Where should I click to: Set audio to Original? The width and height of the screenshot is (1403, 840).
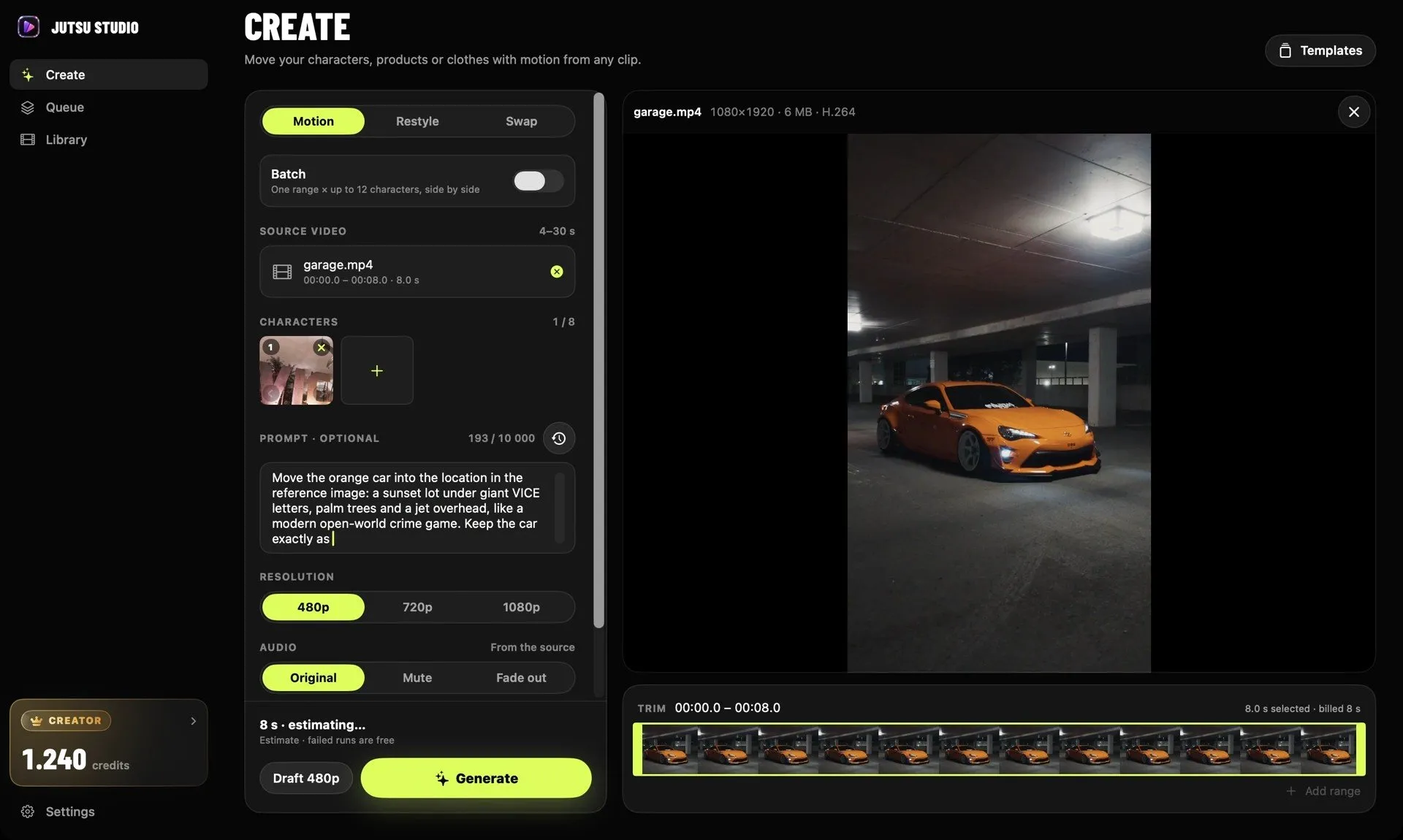tap(313, 678)
